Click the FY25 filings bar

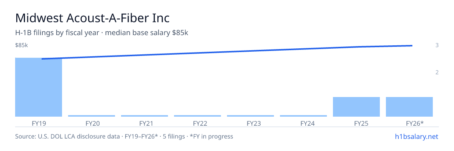pos(356,107)
